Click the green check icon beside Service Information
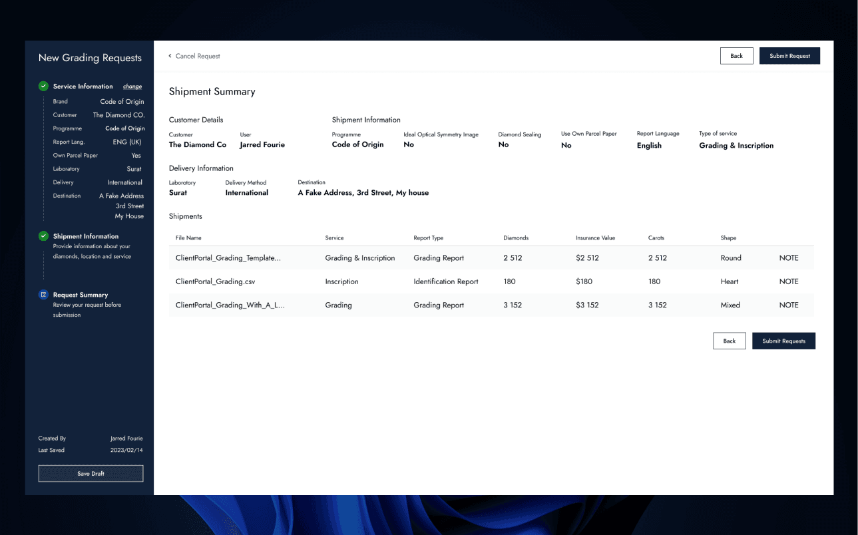Screen dimensions: 858x535 (x=43, y=87)
